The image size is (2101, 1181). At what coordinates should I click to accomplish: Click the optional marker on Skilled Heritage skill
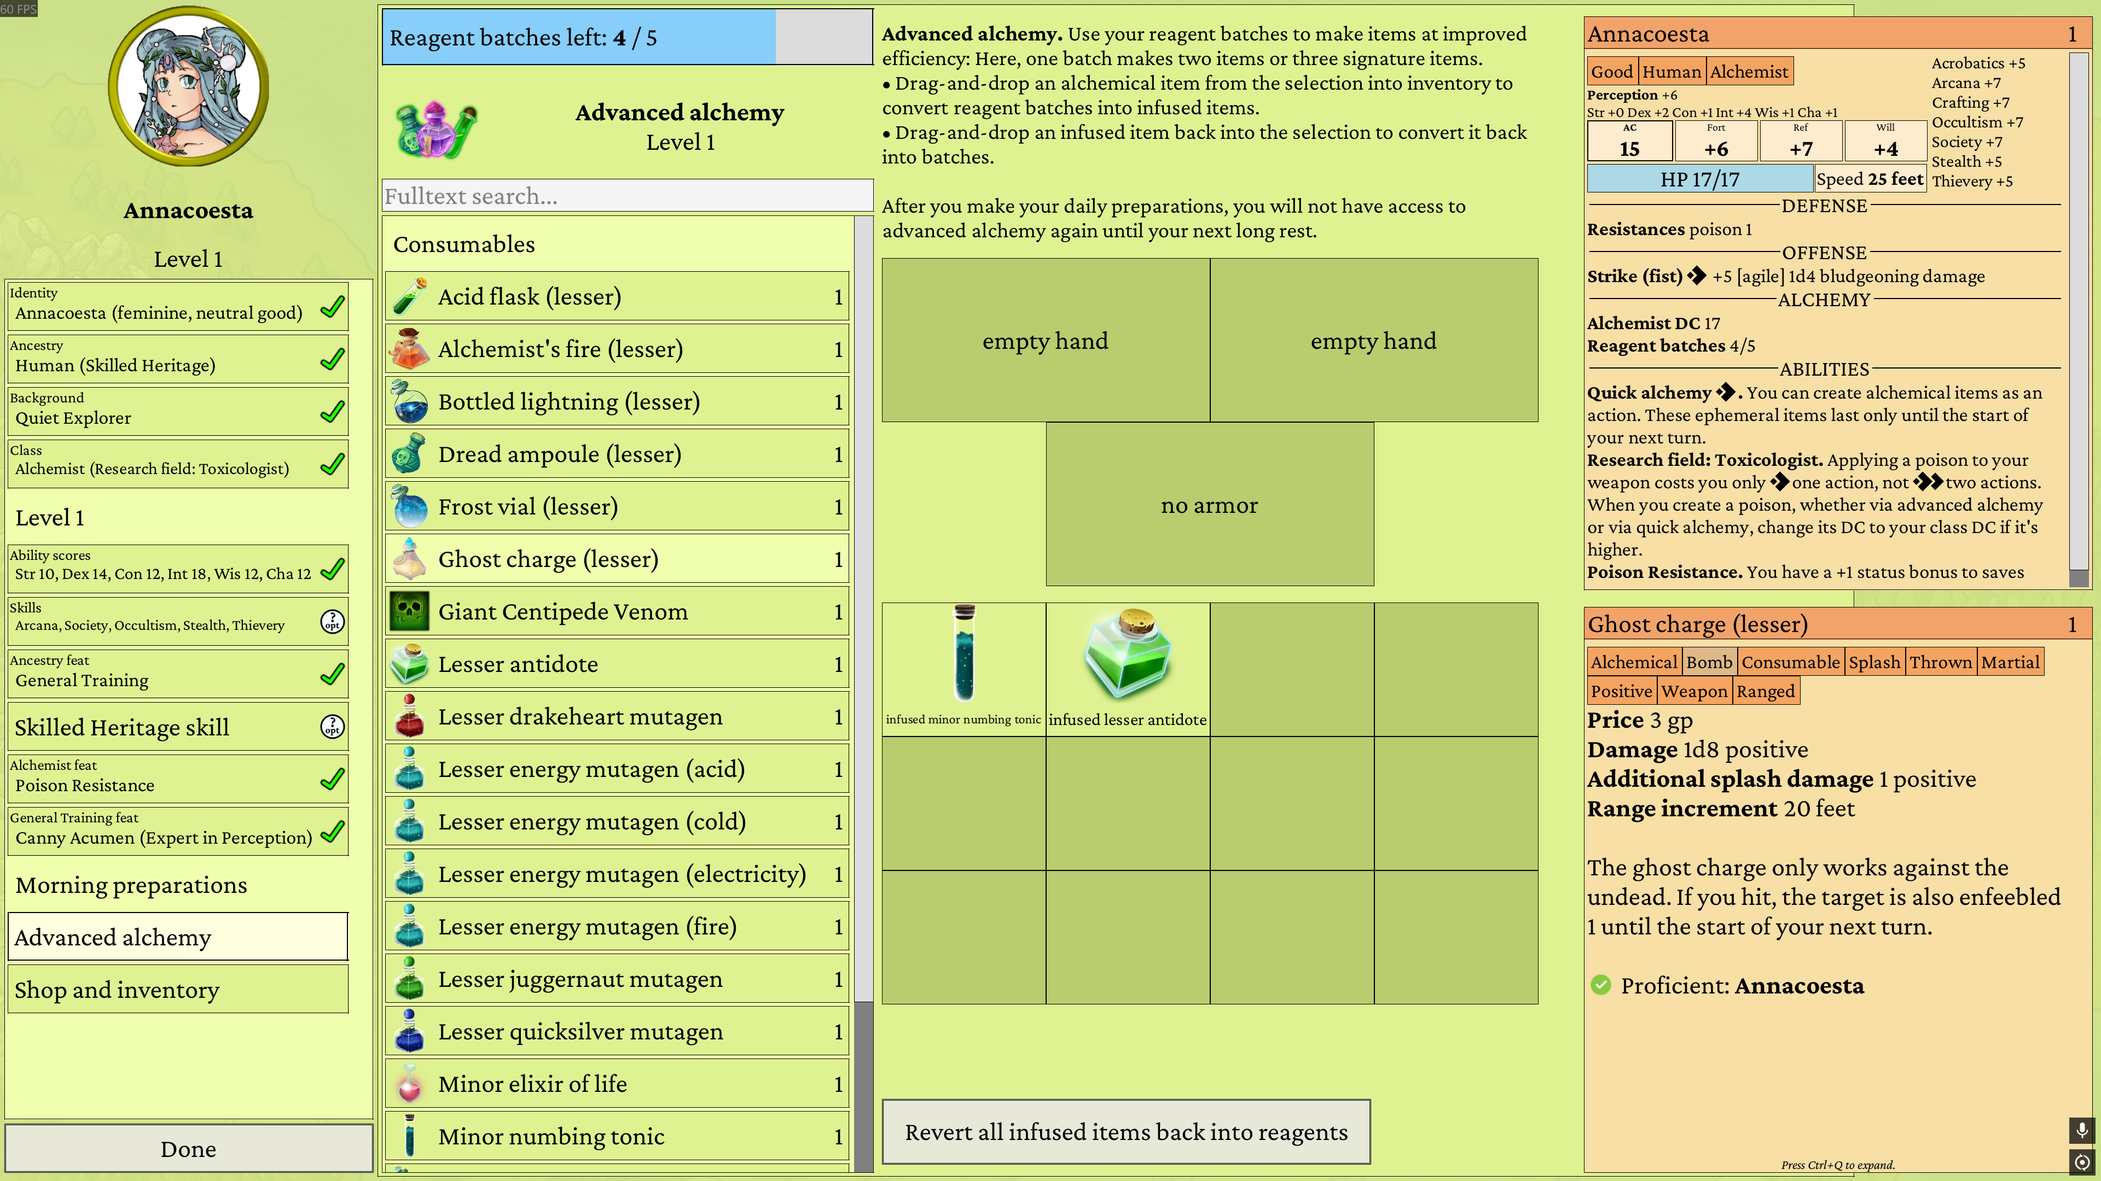(332, 727)
